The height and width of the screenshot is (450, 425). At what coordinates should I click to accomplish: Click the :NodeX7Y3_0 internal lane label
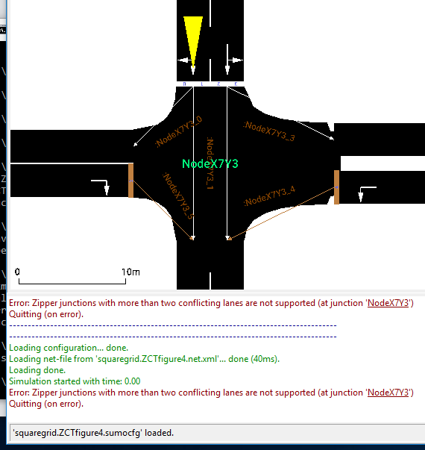[179, 132]
